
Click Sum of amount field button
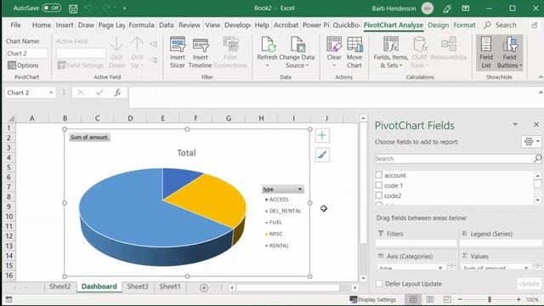point(89,138)
